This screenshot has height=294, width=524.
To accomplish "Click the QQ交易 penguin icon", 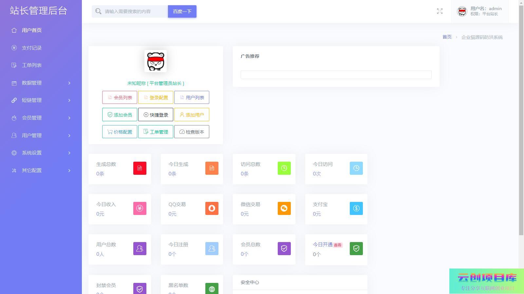I will 212,208.
